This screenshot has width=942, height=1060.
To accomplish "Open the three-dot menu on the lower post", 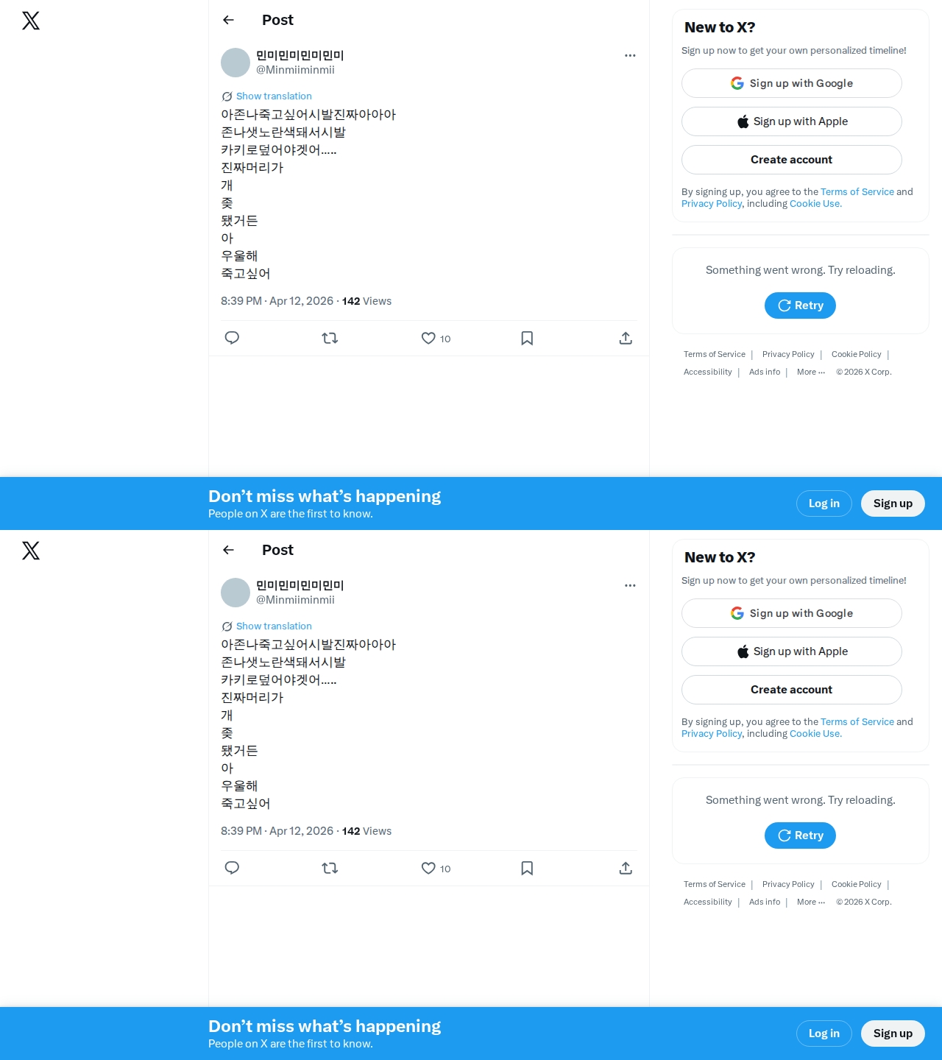I will pyautogui.click(x=630, y=585).
